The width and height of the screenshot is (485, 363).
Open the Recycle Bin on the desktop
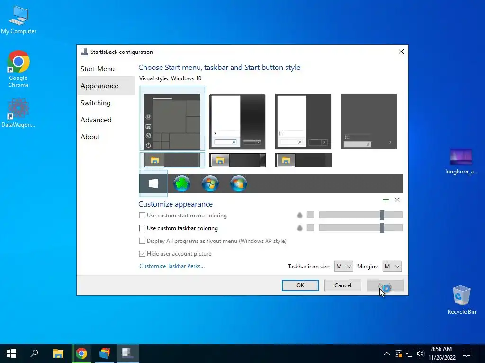click(461, 300)
